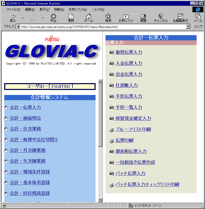The image size is (205, 209).
Task: Open the 出金伝票入力 link
Action: 129,74
